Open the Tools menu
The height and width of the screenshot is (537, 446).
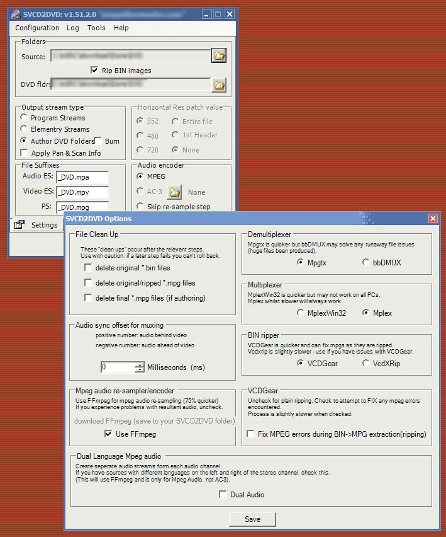coord(96,28)
